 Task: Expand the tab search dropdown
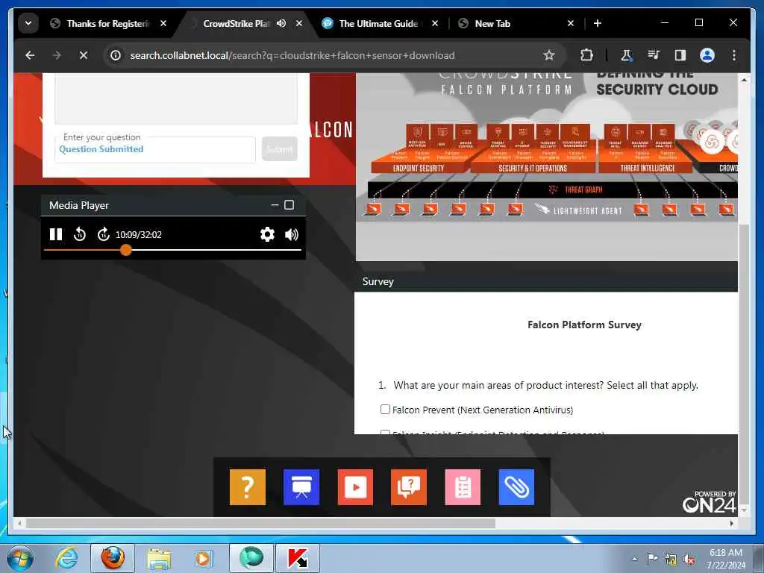(x=28, y=23)
